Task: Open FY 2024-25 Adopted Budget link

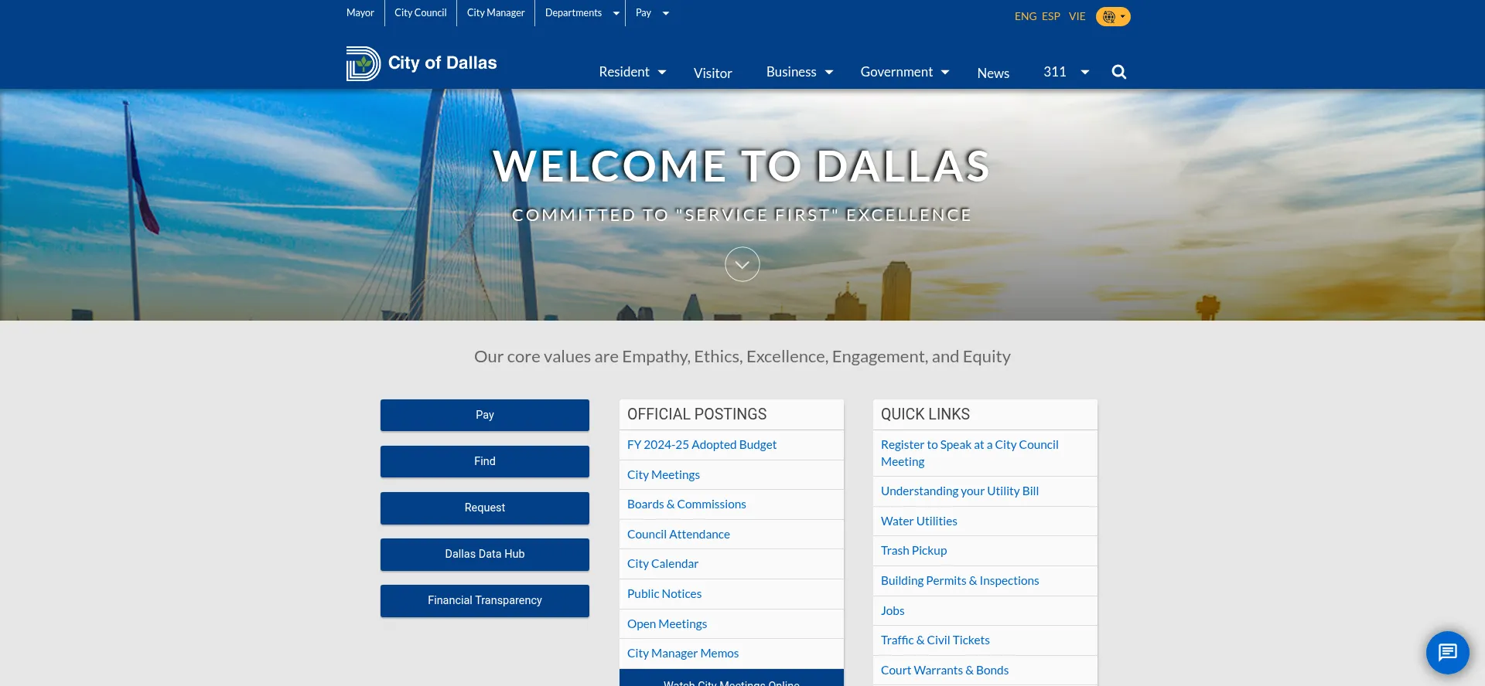Action: (x=702, y=445)
